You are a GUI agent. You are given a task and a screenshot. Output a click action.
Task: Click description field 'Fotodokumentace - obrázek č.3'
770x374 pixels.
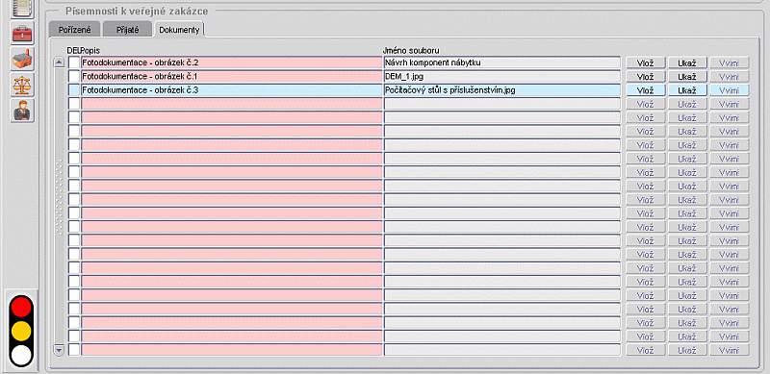coord(231,90)
